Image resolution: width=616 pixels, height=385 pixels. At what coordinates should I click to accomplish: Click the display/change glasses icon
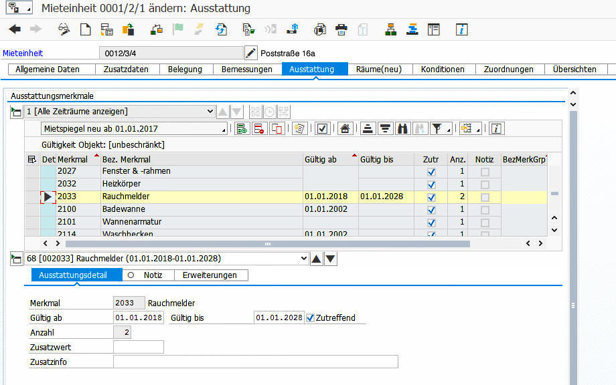tap(64, 29)
